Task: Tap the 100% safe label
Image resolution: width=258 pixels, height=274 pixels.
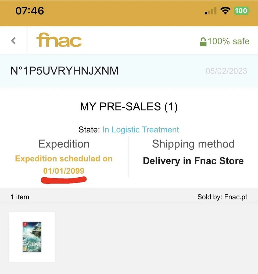Action: coord(228,41)
